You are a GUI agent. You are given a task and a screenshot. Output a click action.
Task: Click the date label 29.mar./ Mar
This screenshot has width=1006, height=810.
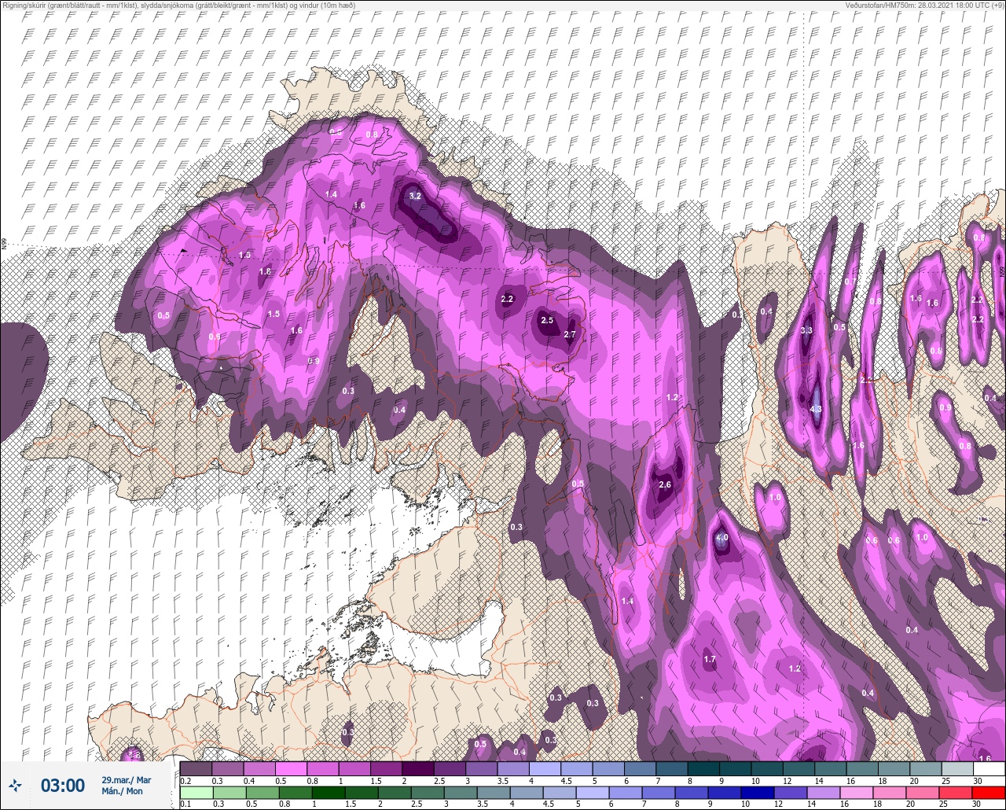(126, 779)
